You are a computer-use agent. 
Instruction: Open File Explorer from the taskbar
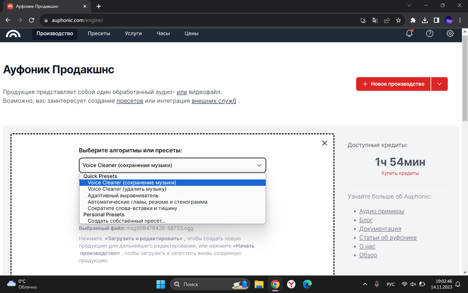click(x=259, y=284)
